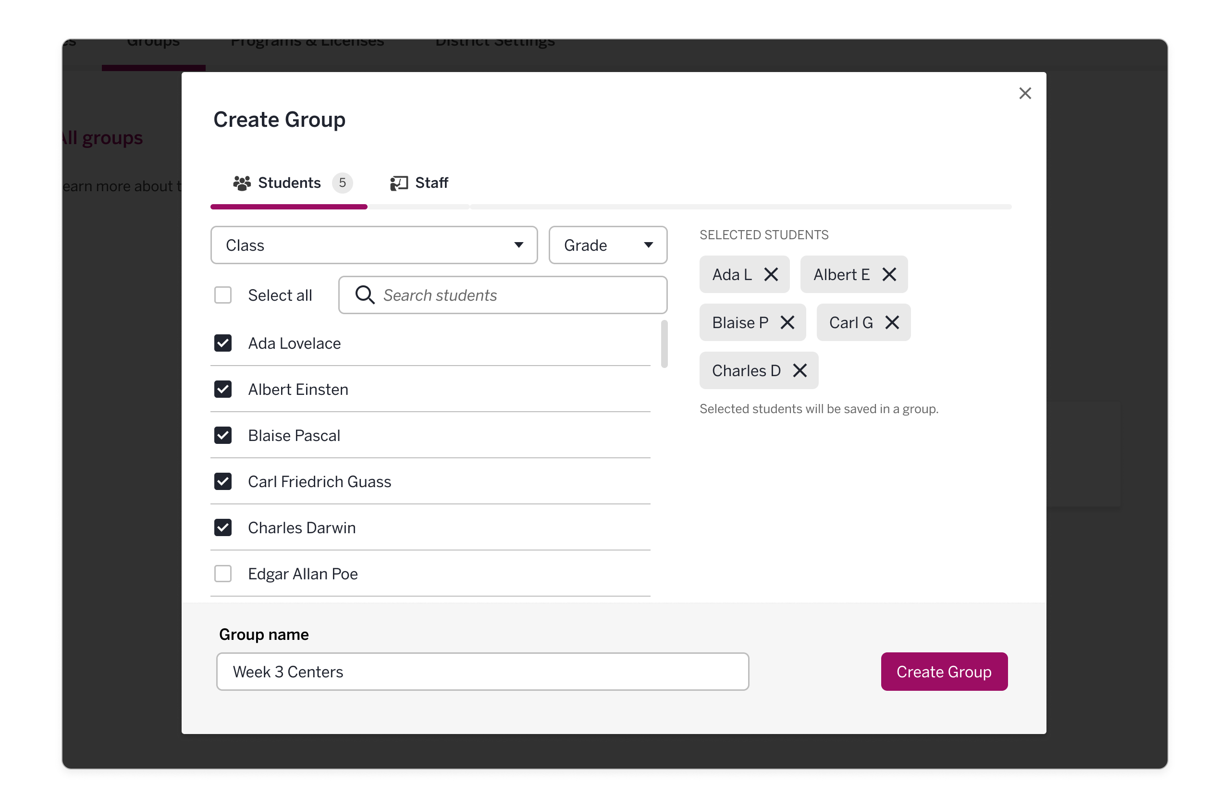The image size is (1230, 808).
Task: Expand the Class filter via its arrow
Action: pos(519,245)
